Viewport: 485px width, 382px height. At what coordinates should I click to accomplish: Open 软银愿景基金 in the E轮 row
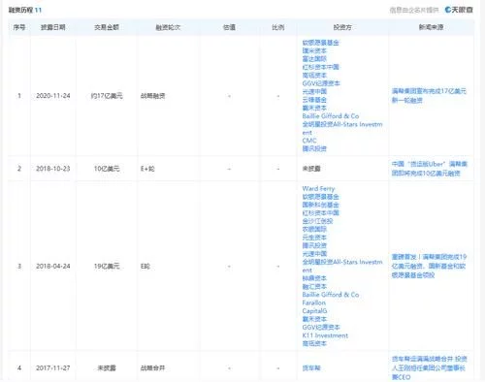tap(320, 197)
